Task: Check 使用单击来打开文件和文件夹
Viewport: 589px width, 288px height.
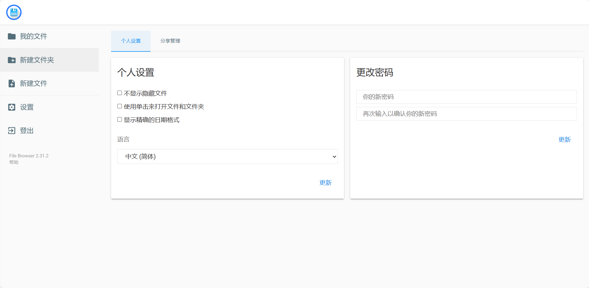Action: point(119,106)
